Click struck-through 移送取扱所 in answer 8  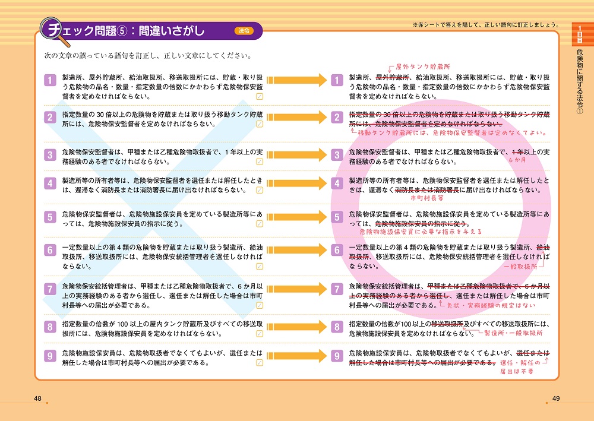pyautogui.click(x=447, y=324)
